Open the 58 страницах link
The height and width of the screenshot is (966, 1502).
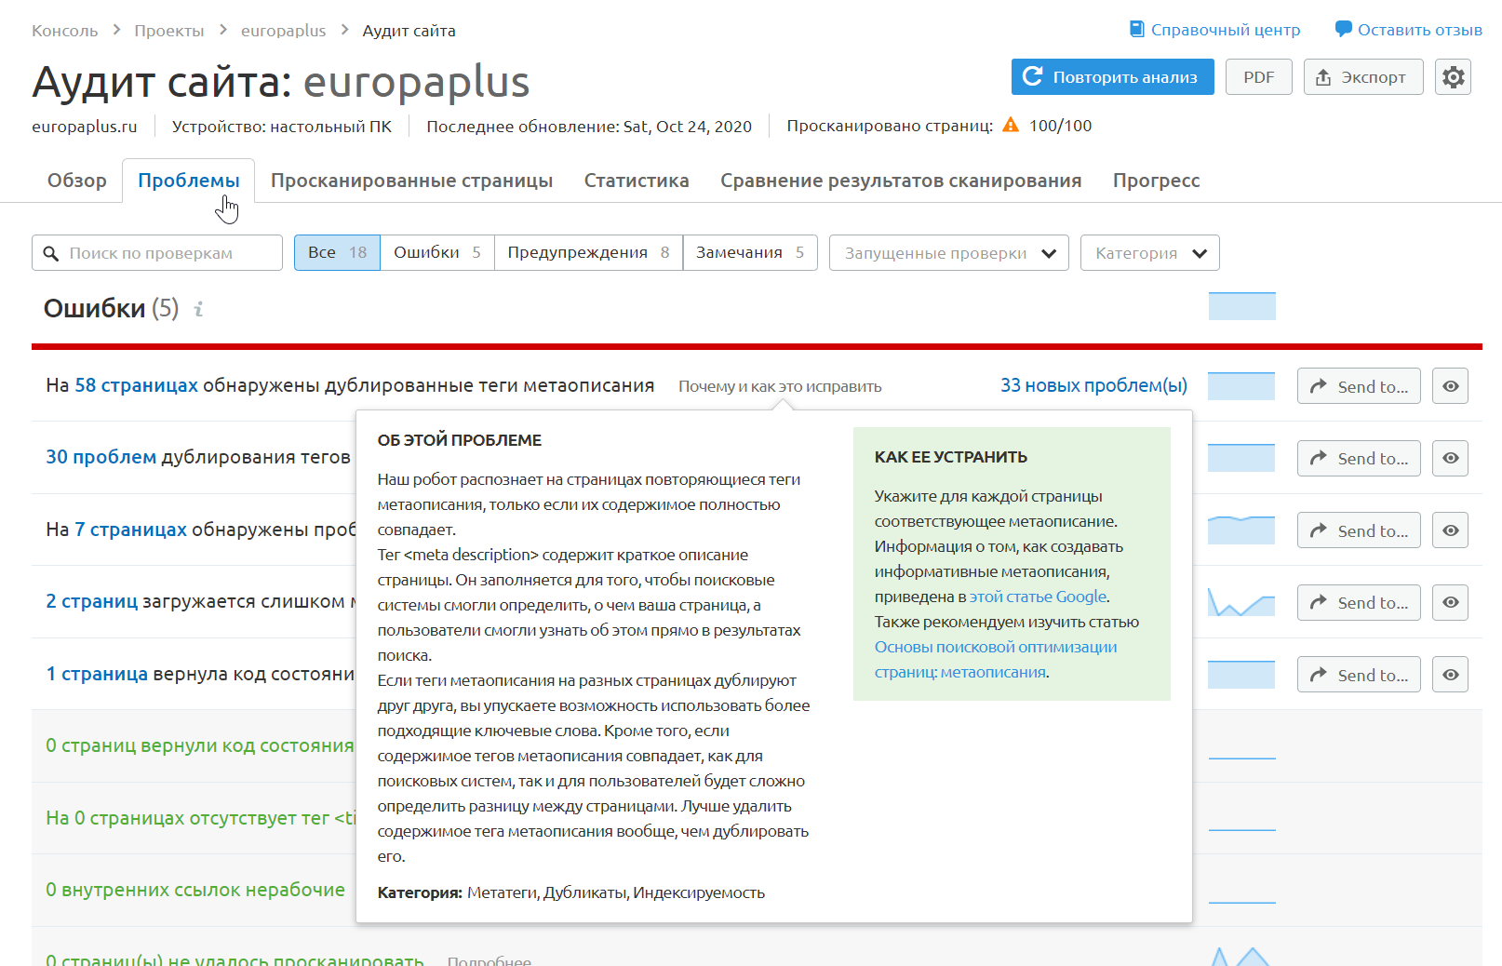coord(136,385)
